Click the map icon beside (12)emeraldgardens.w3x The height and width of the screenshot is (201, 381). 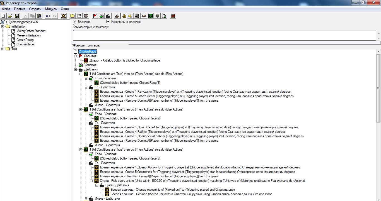tap(3, 22)
